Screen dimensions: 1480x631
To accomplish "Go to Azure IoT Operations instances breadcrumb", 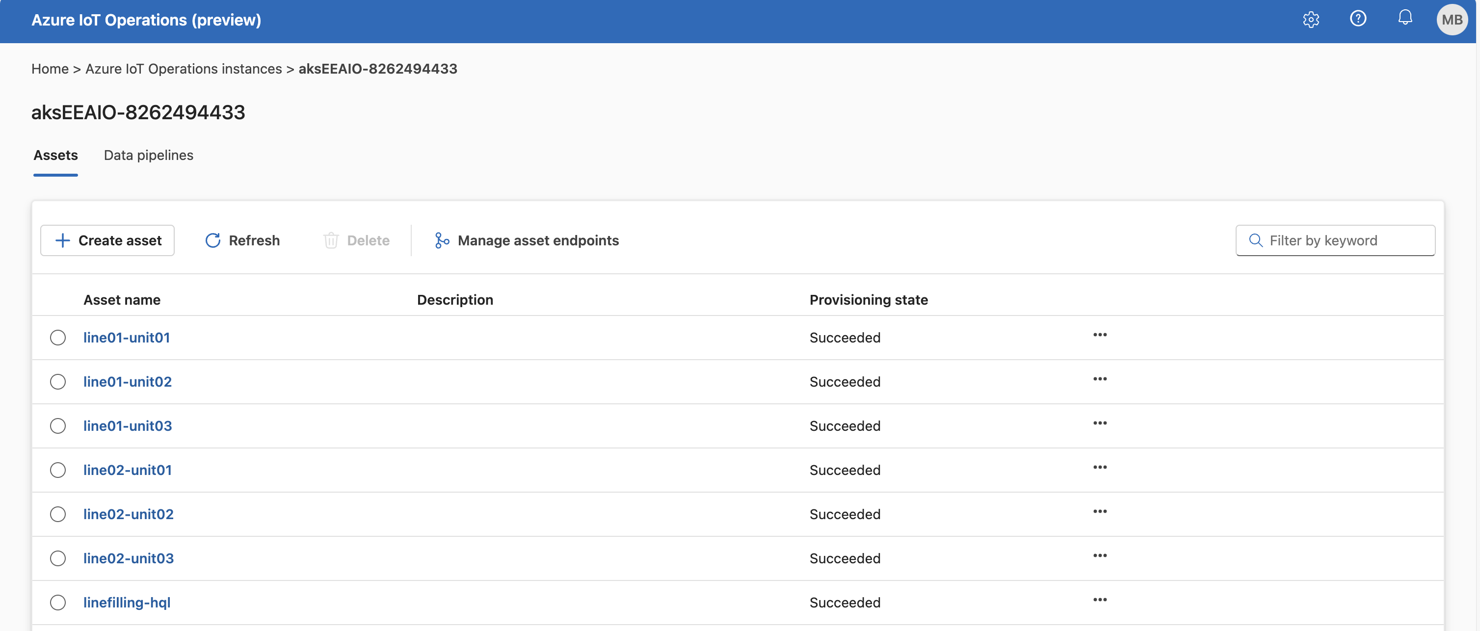I will pos(183,69).
